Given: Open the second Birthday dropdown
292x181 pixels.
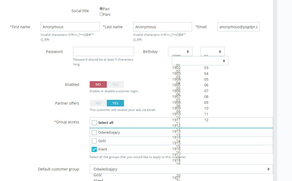Looking at the screenshot, I should click(x=212, y=52).
